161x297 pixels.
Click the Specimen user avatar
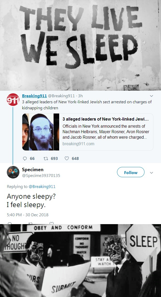pyautogui.click(x=13, y=172)
